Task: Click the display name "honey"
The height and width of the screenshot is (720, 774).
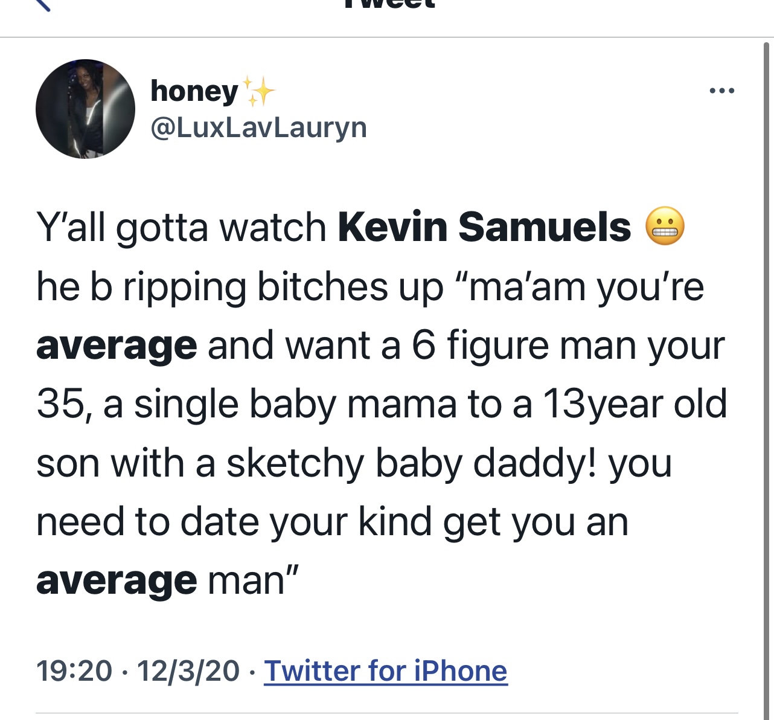Action: point(194,91)
